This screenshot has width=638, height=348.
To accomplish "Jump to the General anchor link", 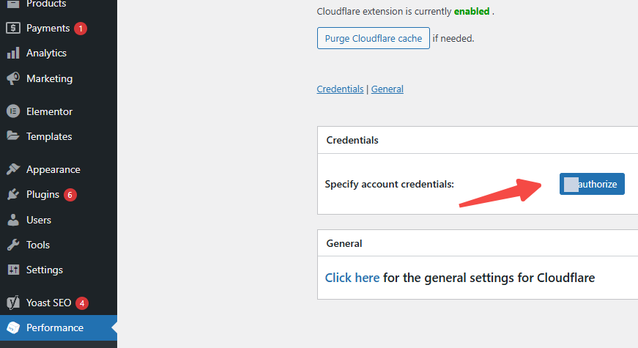I will click(x=387, y=89).
